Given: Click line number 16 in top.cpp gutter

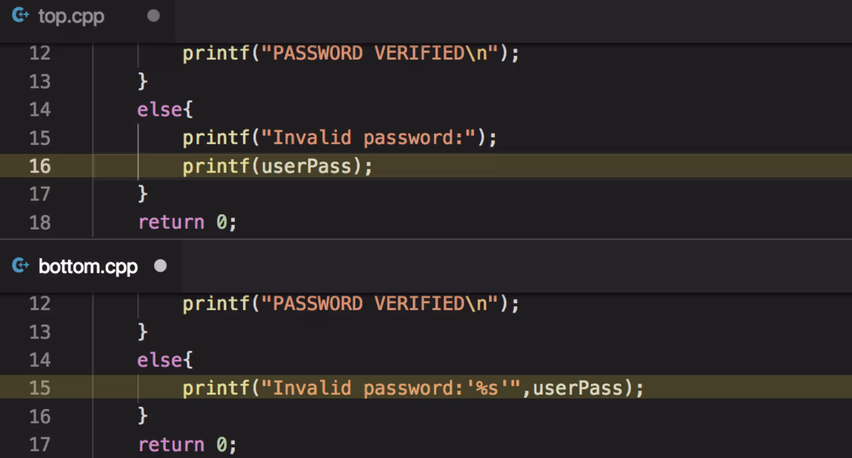Looking at the screenshot, I should click(x=40, y=166).
